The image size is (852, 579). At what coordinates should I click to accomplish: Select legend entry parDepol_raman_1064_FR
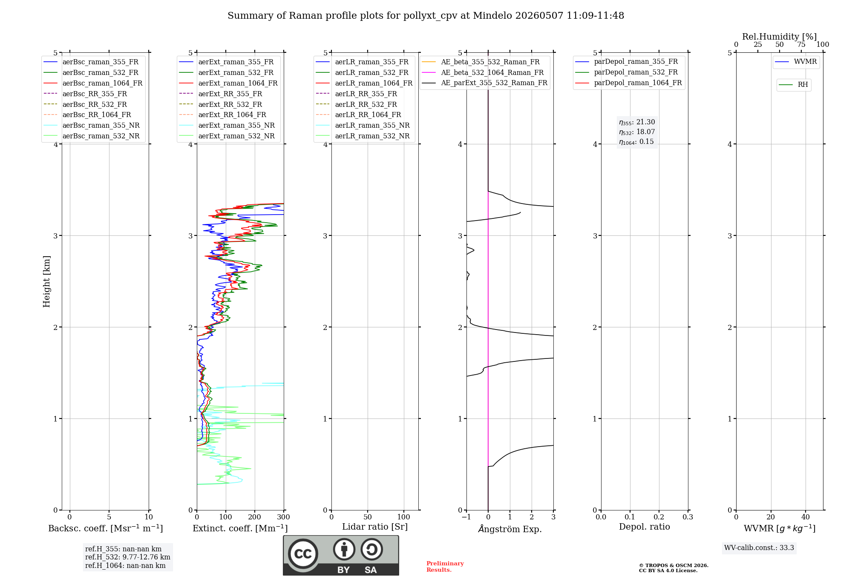(629, 83)
